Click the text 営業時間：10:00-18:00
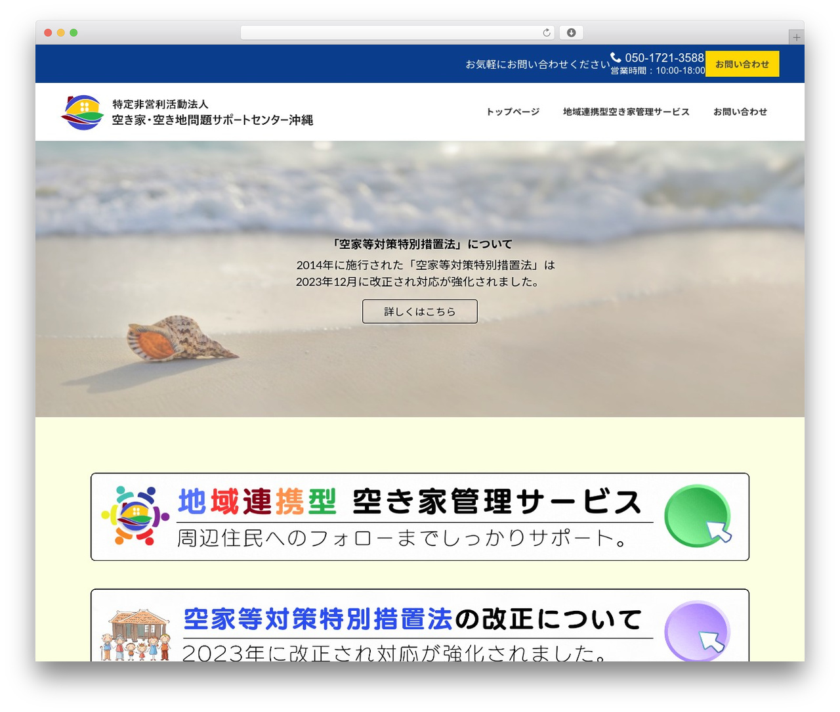Image resolution: width=840 pixels, height=712 pixels. coord(658,70)
